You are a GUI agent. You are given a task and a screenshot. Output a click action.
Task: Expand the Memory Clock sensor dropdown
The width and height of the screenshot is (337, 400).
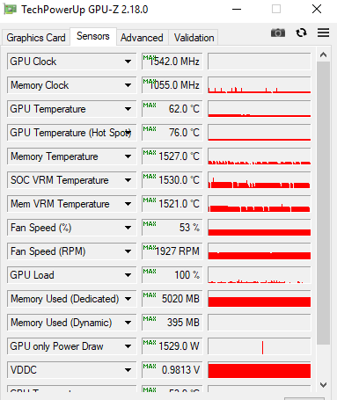[x=128, y=85]
